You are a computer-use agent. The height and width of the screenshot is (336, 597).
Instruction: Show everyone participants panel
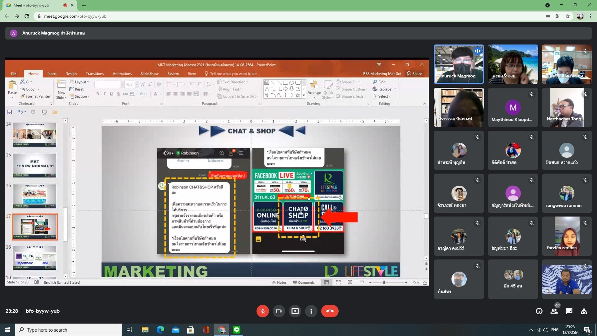pyautogui.click(x=554, y=311)
